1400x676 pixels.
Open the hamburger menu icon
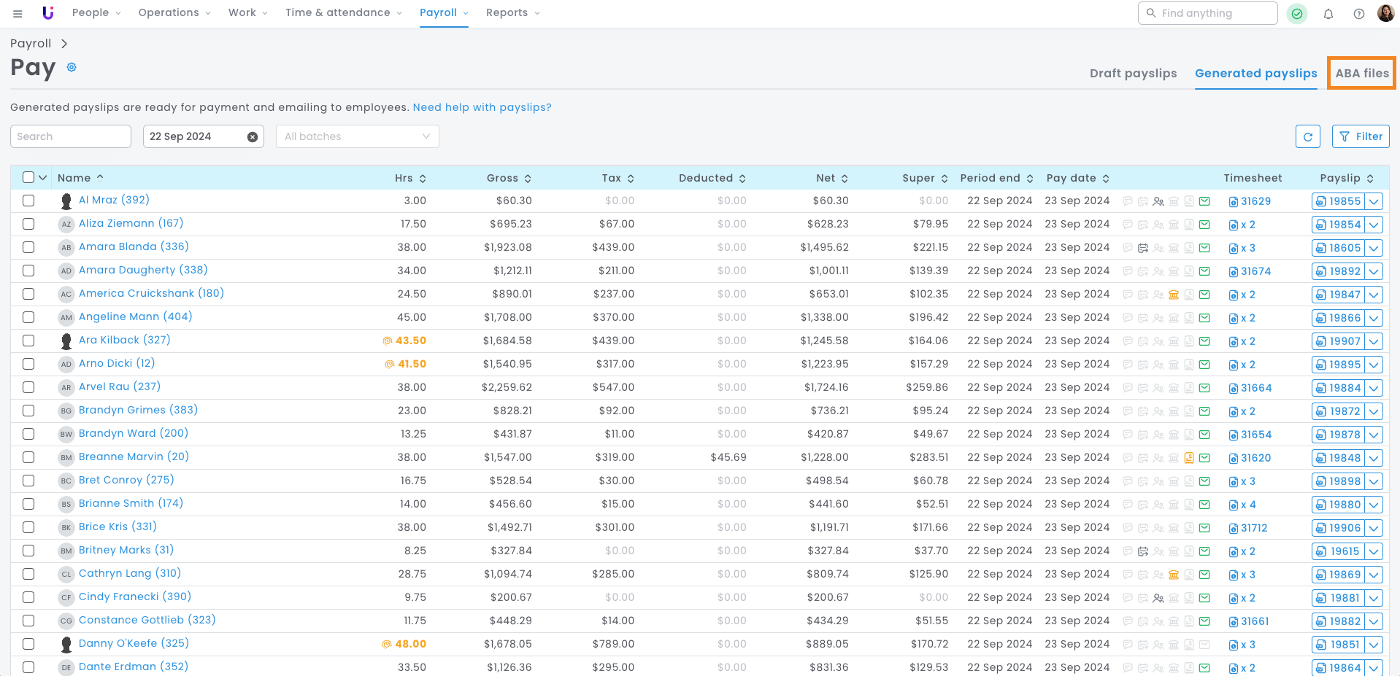(18, 13)
